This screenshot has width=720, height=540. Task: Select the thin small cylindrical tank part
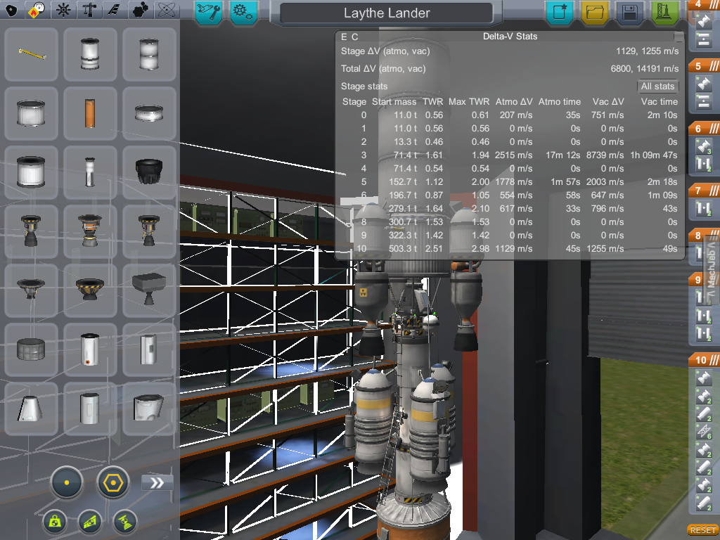90,173
